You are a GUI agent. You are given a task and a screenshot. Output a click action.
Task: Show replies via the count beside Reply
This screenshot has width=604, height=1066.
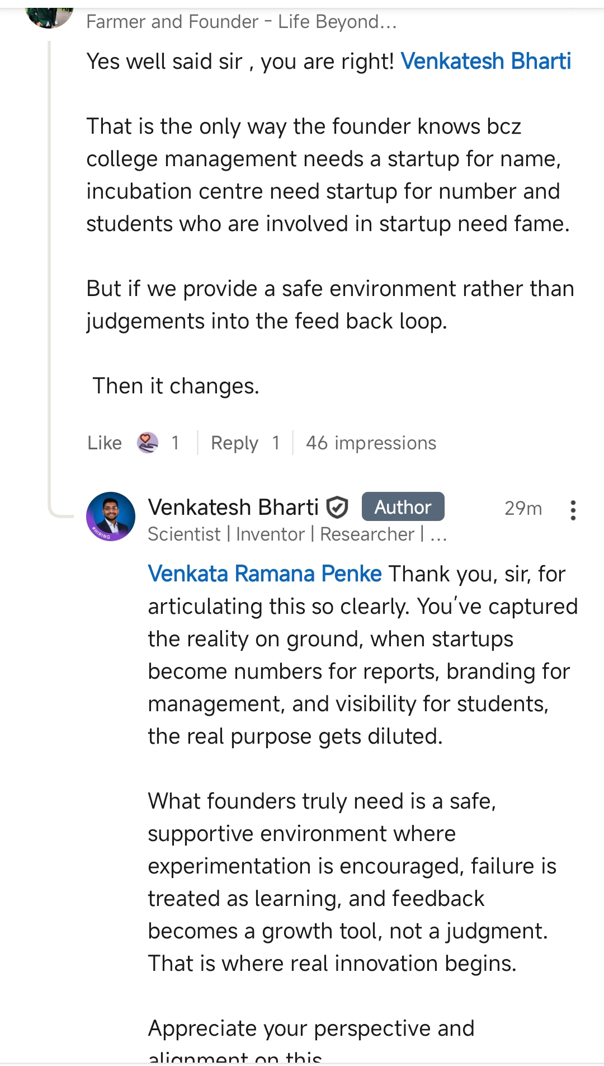click(x=276, y=443)
